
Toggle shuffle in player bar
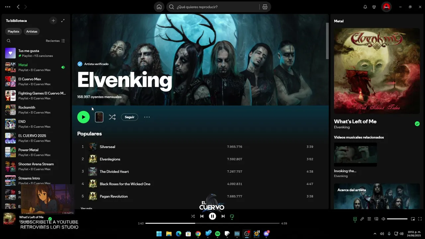pyautogui.click(x=193, y=216)
